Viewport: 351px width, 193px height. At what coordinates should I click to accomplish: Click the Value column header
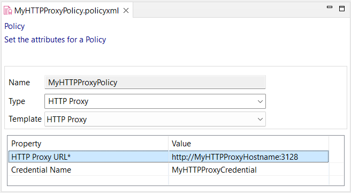(x=248, y=143)
